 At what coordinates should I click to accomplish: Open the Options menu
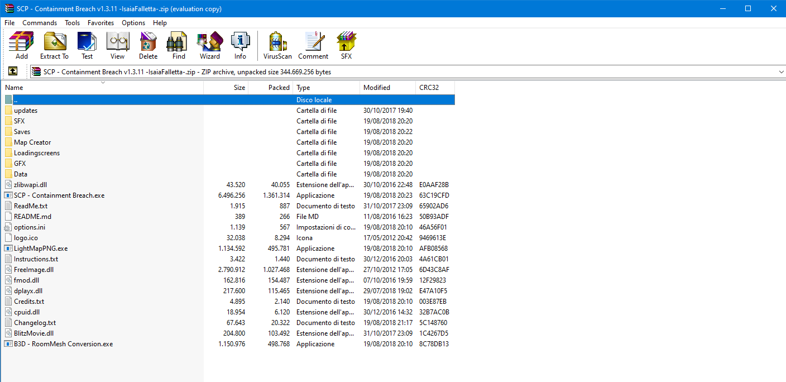pos(133,23)
